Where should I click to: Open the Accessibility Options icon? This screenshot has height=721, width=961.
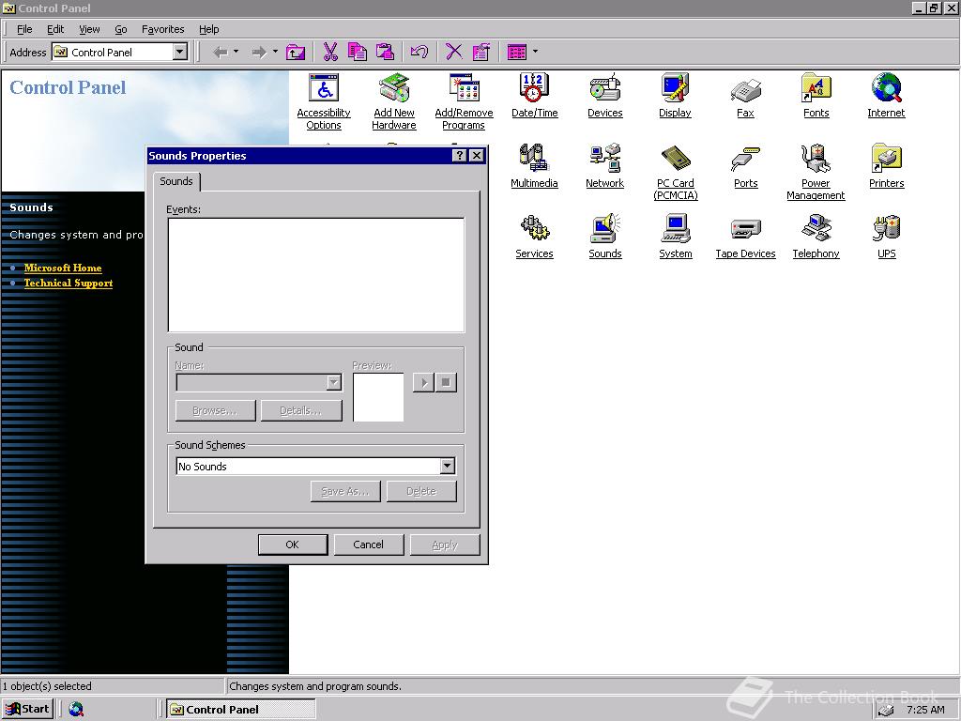(x=324, y=90)
